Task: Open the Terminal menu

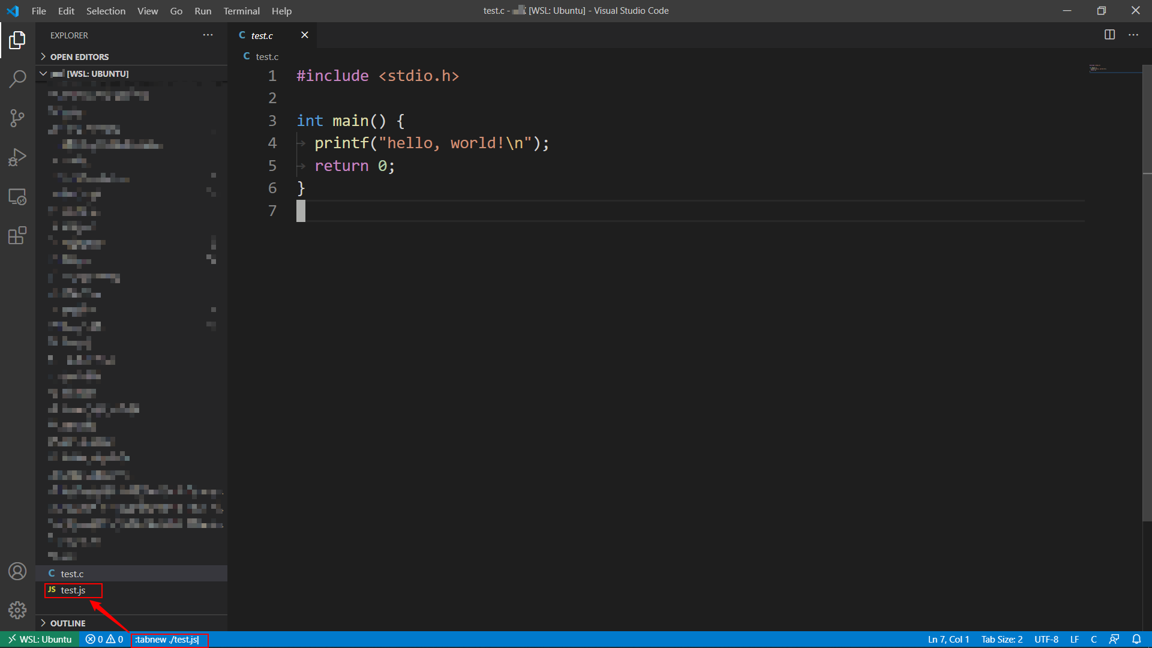Action: point(241,11)
